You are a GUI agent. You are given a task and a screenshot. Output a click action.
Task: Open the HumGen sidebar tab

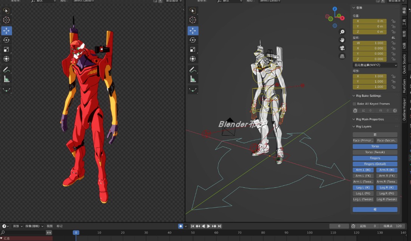tap(404, 86)
